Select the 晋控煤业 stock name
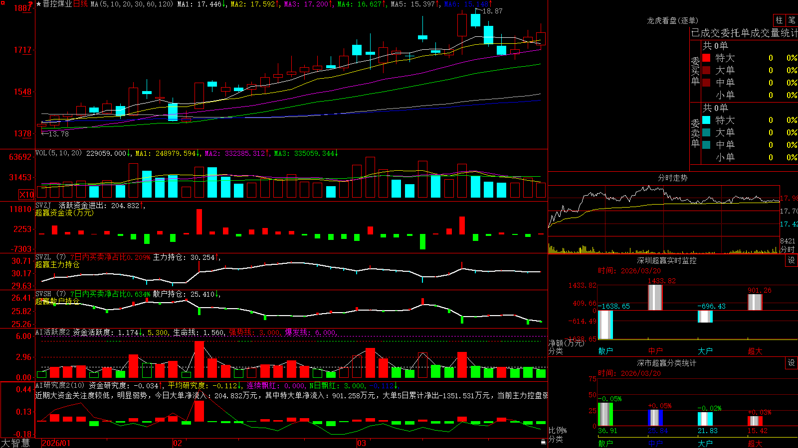The image size is (798, 448). pyautogui.click(x=57, y=4)
